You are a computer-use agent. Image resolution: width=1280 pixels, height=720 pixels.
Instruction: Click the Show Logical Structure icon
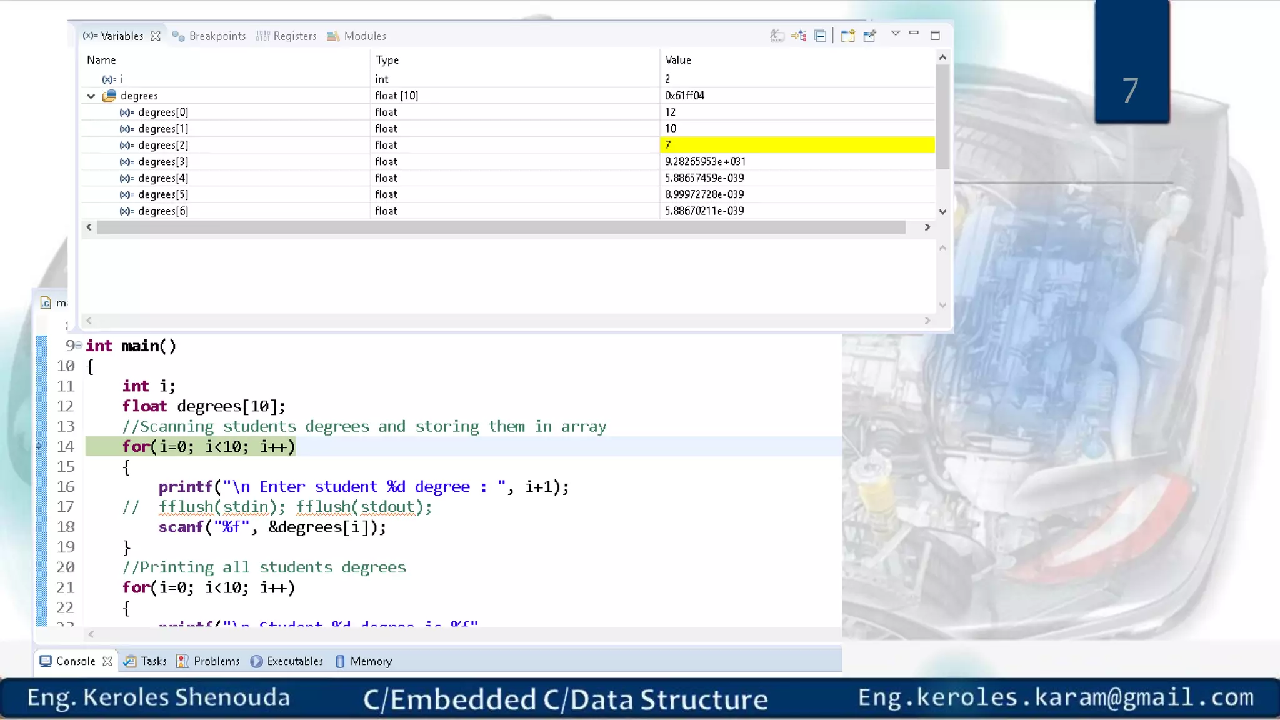point(799,36)
